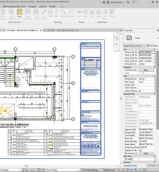This screenshot has height=172, width=159.
Task: Click Edit for Visibility/Graphics overrides
Action: click(x=146, y=70)
